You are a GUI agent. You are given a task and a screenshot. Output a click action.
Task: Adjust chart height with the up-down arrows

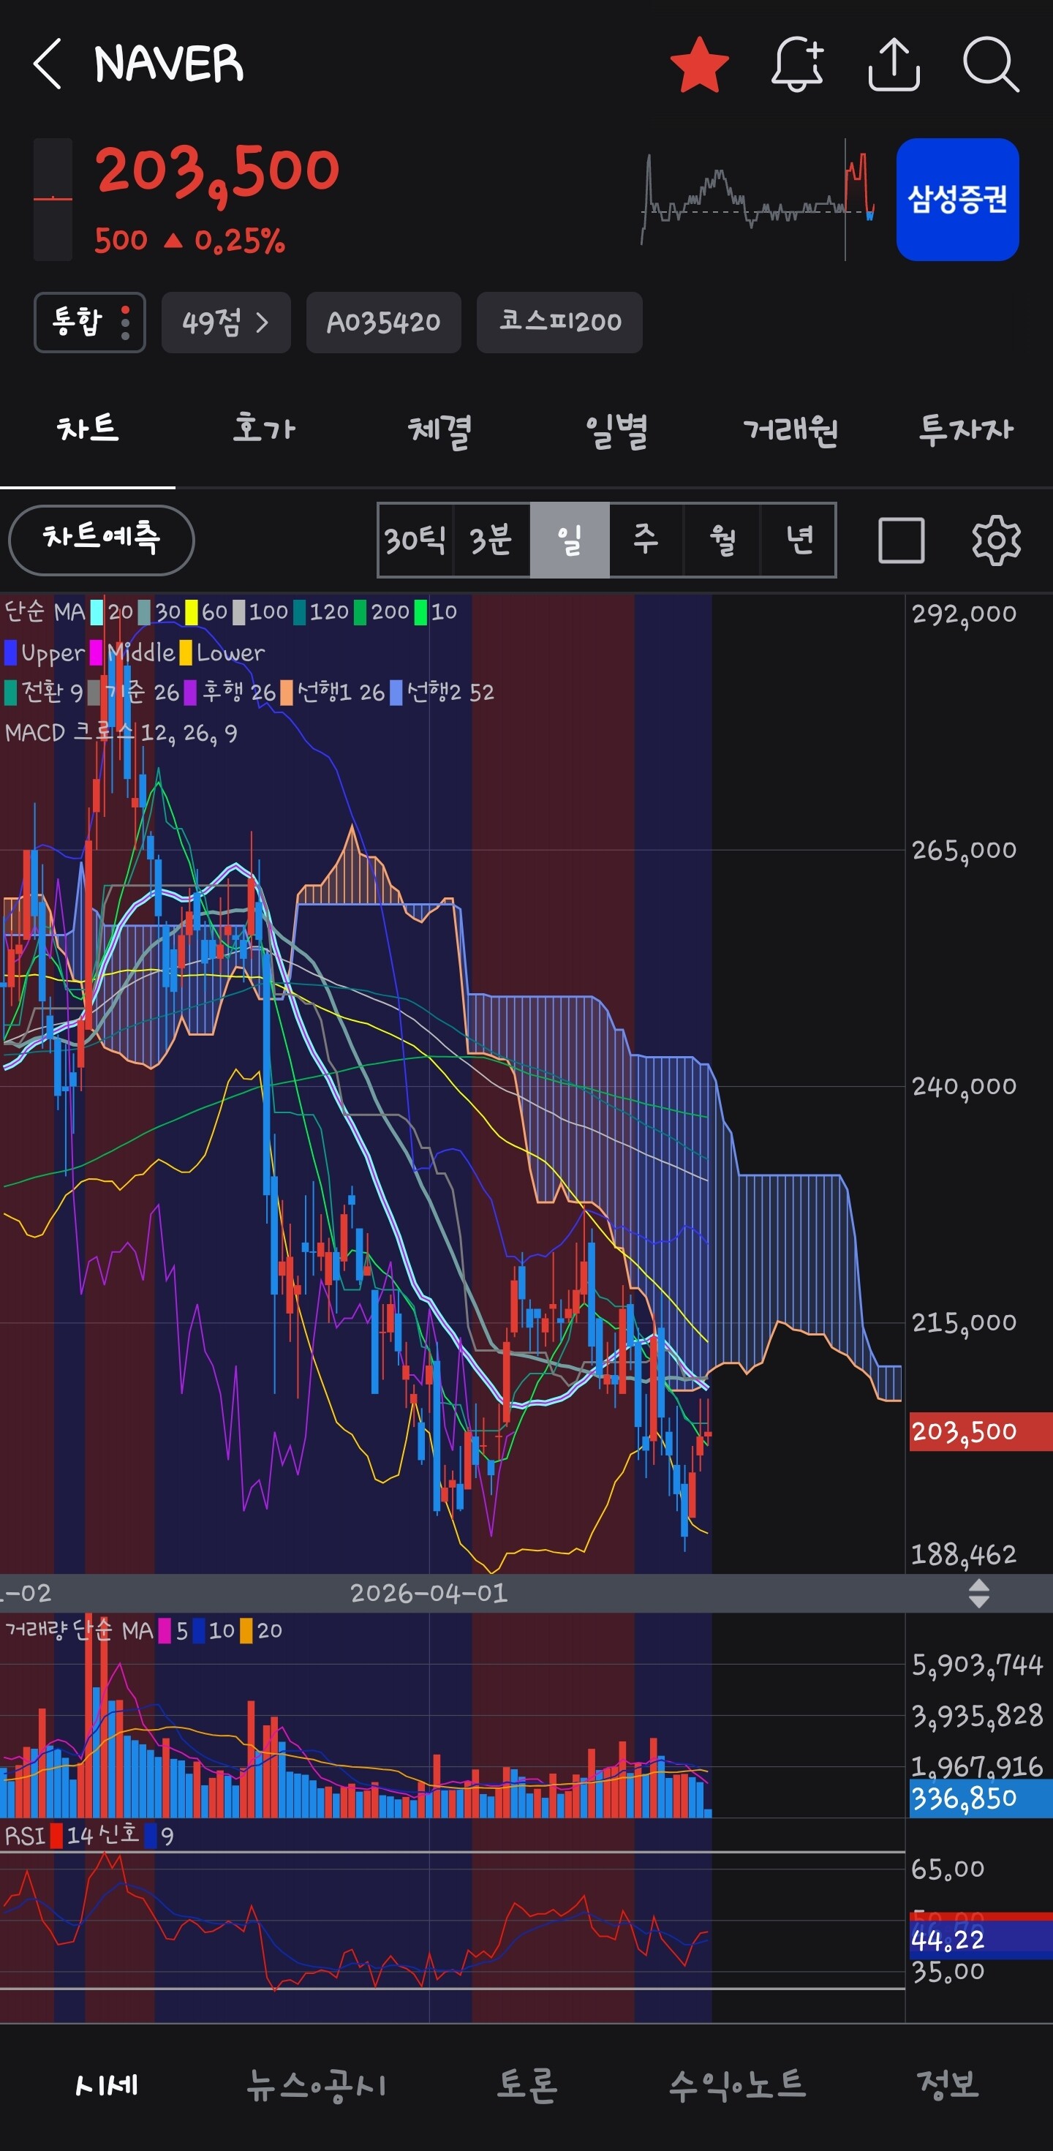point(978,1593)
